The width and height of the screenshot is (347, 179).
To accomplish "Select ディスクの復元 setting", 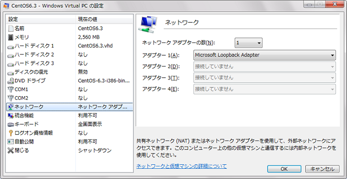I will [70, 72].
